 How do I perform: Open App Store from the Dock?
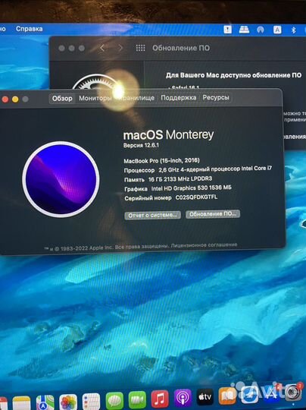tap(271, 393)
